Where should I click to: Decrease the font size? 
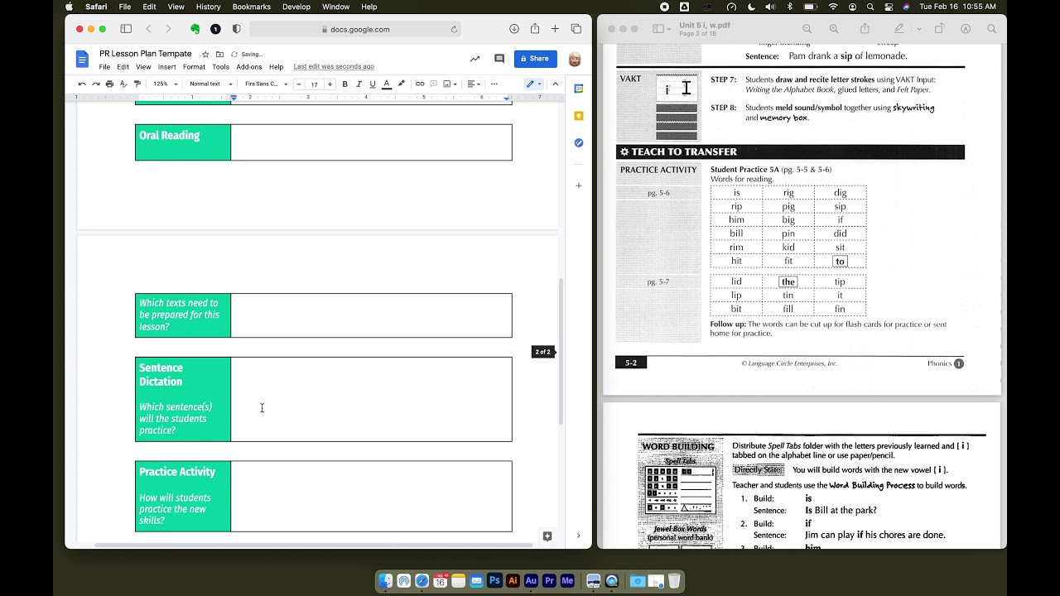tap(301, 84)
